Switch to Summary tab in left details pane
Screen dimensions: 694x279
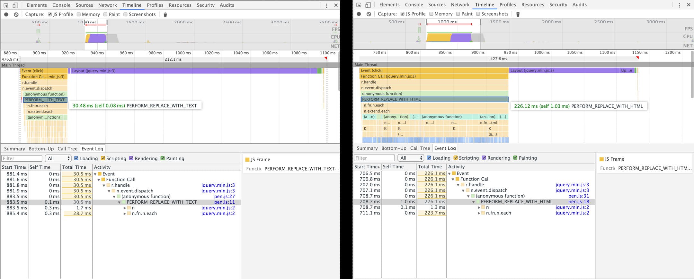pyautogui.click(x=14, y=149)
